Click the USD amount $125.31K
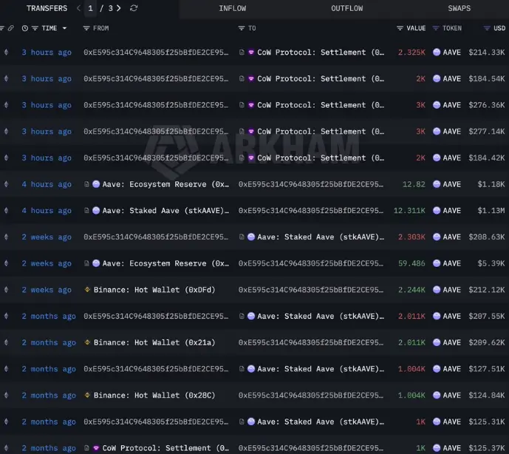Screen dimensions: 509x454 [x=486, y=421]
